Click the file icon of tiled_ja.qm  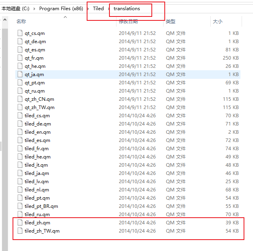pyautogui.click(x=20, y=173)
